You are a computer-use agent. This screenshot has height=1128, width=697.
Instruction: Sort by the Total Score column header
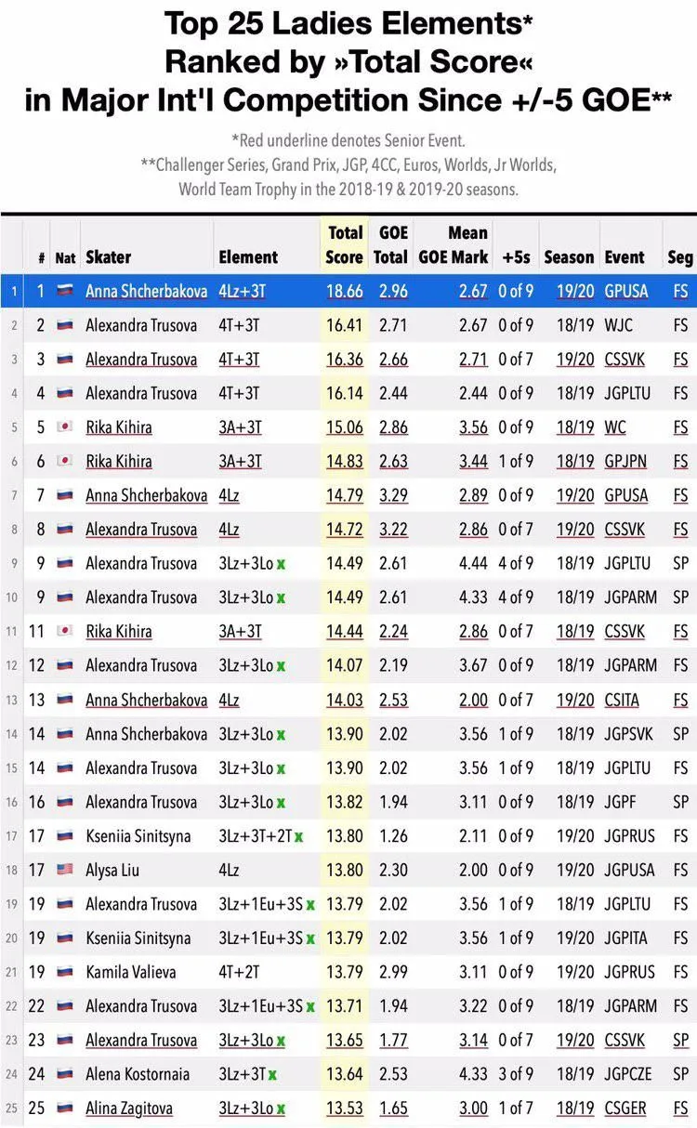pyautogui.click(x=345, y=245)
